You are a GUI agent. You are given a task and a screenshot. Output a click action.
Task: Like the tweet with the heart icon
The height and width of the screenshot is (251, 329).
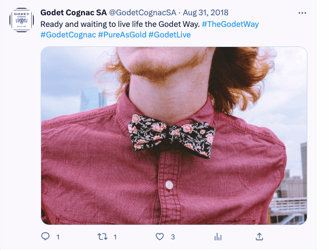pyautogui.click(x=160, y=237)
